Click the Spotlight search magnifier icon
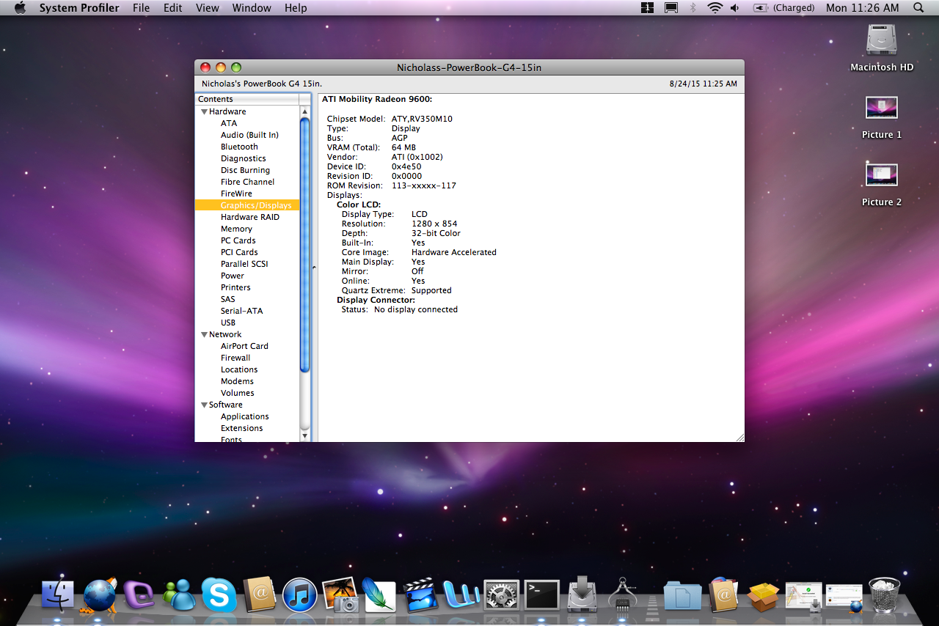The width and height of the screenshot is (939, 626). pyautogui.click(x=918, y=8)
